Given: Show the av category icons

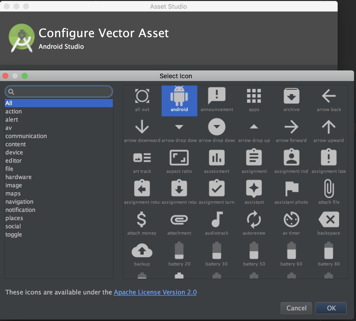Looking at the screenshot, I should (x=59, y=128).
